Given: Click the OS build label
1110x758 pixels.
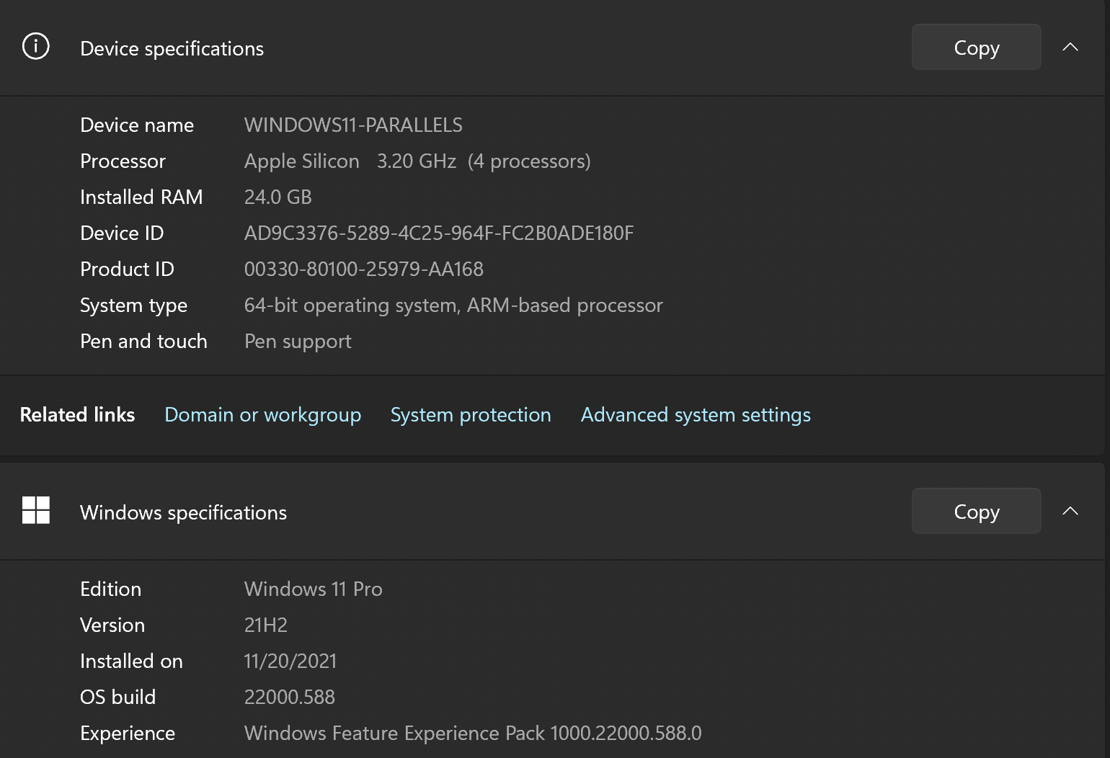Looking at the screenshot, I should tap(117, 697).
